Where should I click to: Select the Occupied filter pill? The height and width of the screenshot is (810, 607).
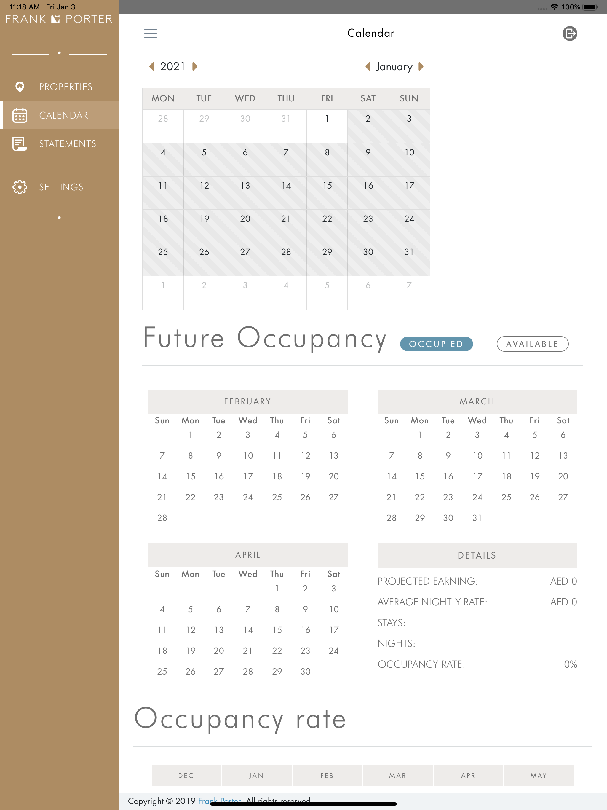pos(436,344)
